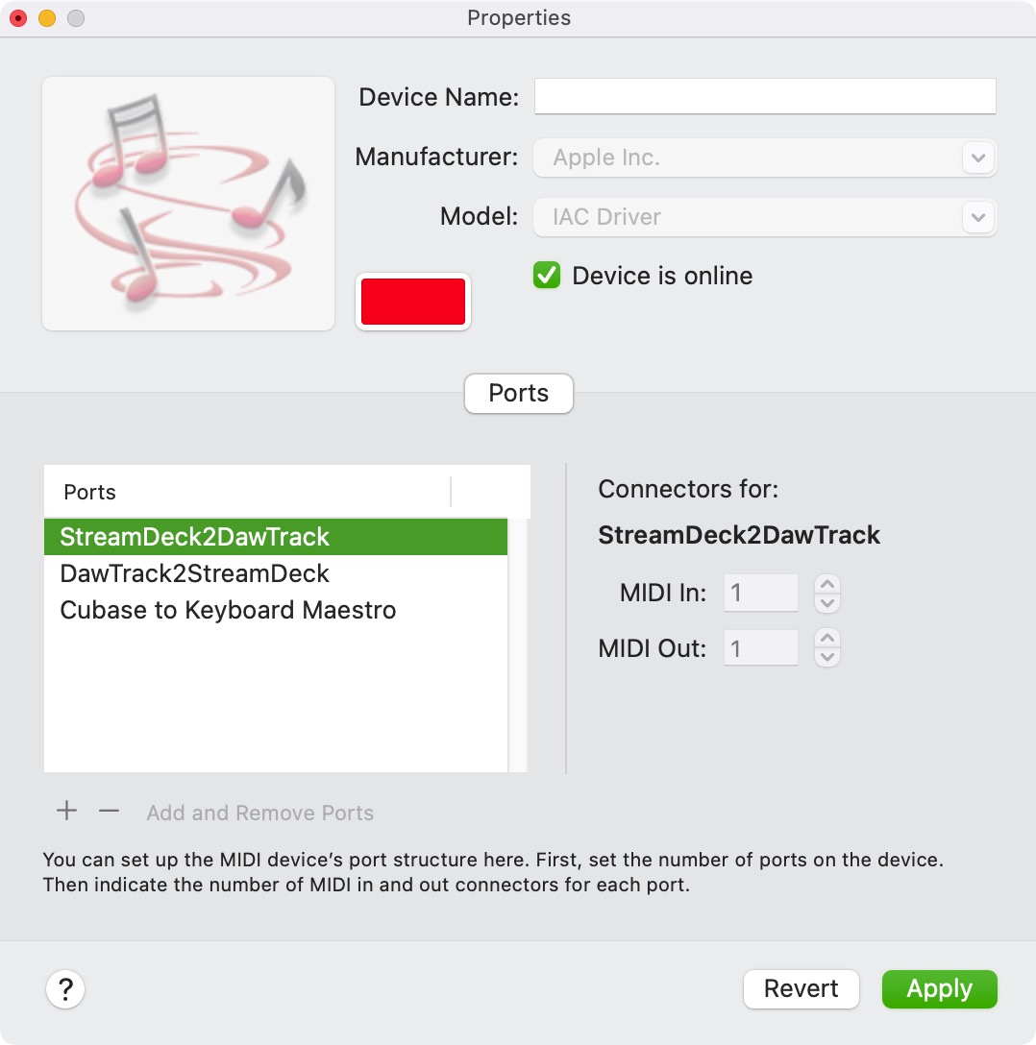This screenshot has width=1036, height=1045.
Task: Click the Apply button
Action: pyautogui.click(x=939, y=989)
